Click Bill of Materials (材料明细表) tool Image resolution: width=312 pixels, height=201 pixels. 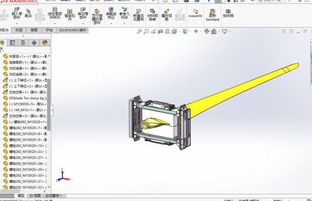(x=152, y=15)
